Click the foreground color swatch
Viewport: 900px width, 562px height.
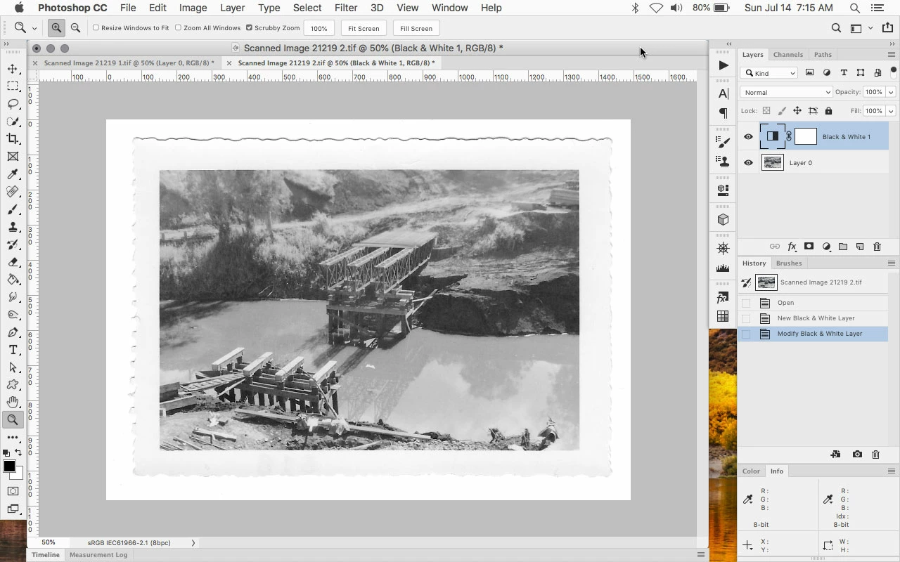coord(9,466)
